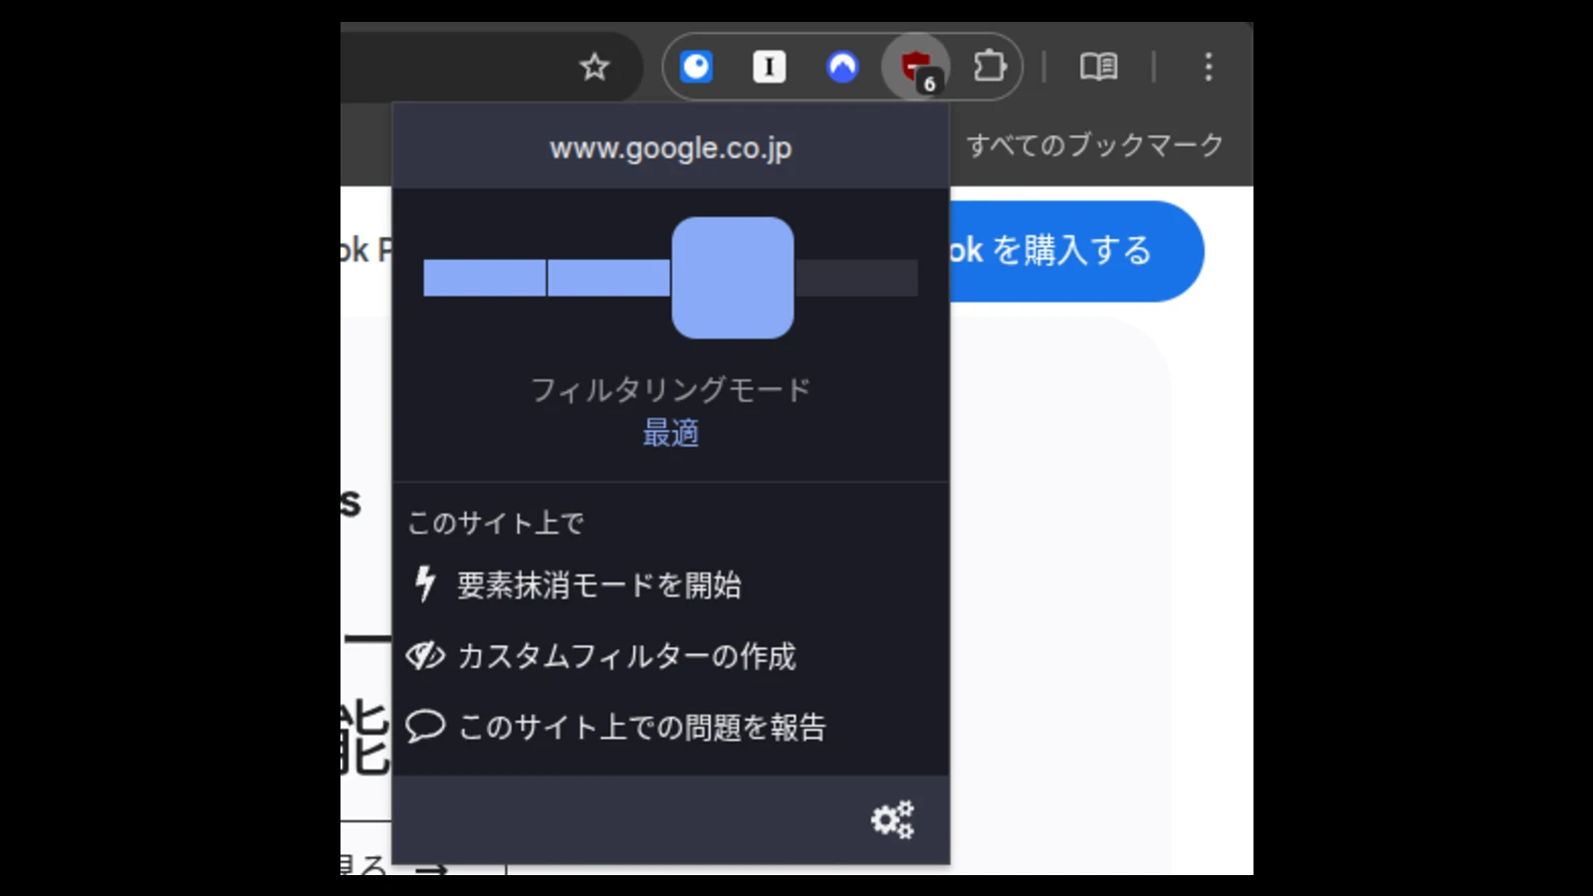Screen dimensions: 1593x896
Task: Open uBlock settings via gears icon
Action: pos(891,819)
